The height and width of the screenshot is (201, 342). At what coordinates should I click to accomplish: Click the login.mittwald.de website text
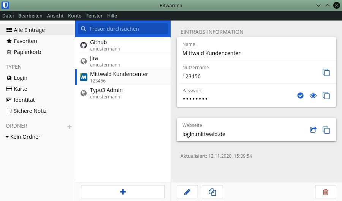tap(204, 134)
